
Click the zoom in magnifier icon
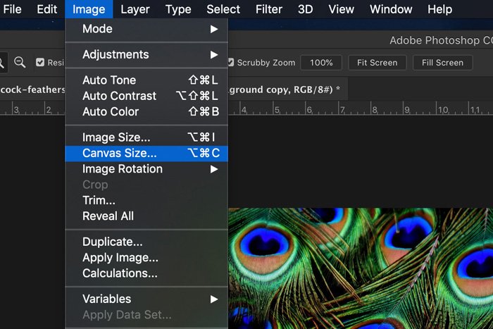click(x=2, y=63)
